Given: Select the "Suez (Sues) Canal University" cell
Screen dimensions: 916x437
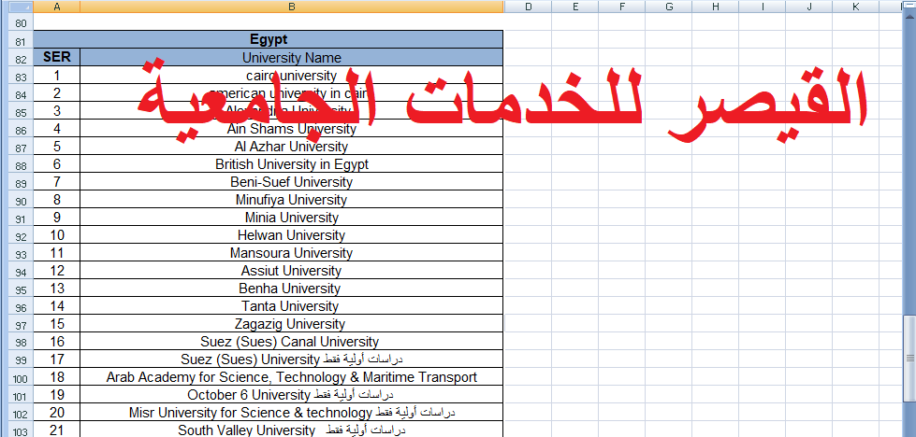Looking at the screenshot, I should click(292, 342).
